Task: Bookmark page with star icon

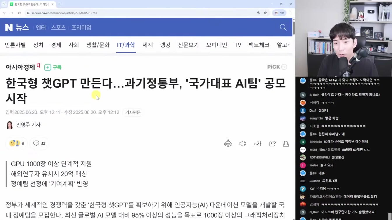Action: tap(265, 13)
